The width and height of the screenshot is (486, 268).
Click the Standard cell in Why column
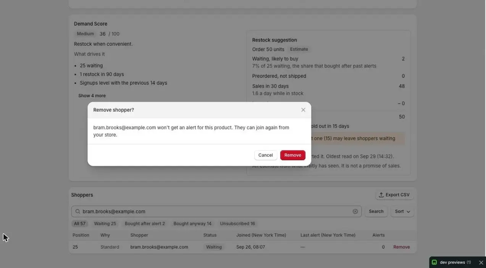click(110, 247)
